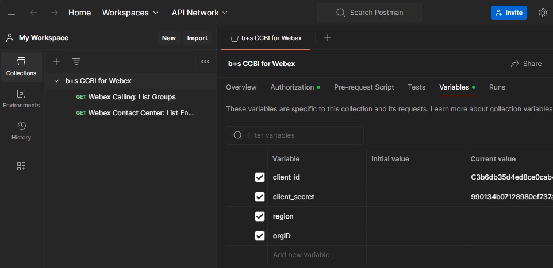Click the Search Postman field
Image resolution: width=553 pixels, height=268 pixels.
tap(369, 13)
